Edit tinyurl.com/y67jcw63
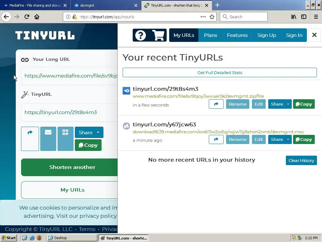The width and height of the screenshot is (322, 242). (259, 140)
